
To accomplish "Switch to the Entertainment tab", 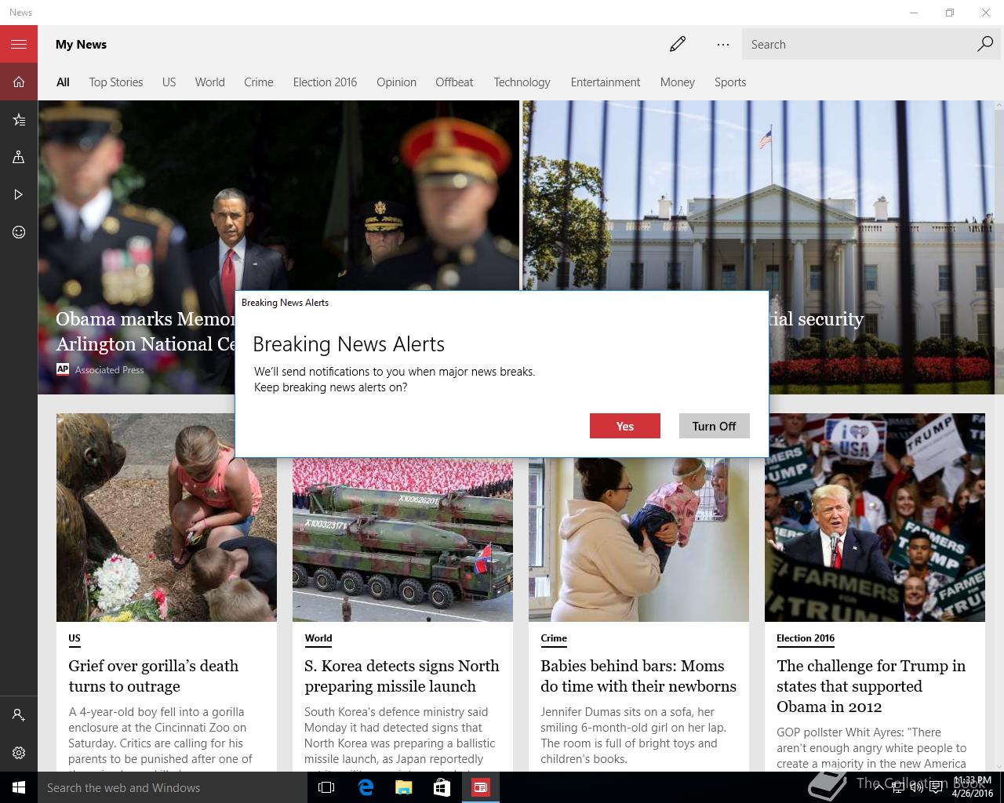I will click(605, 82).
